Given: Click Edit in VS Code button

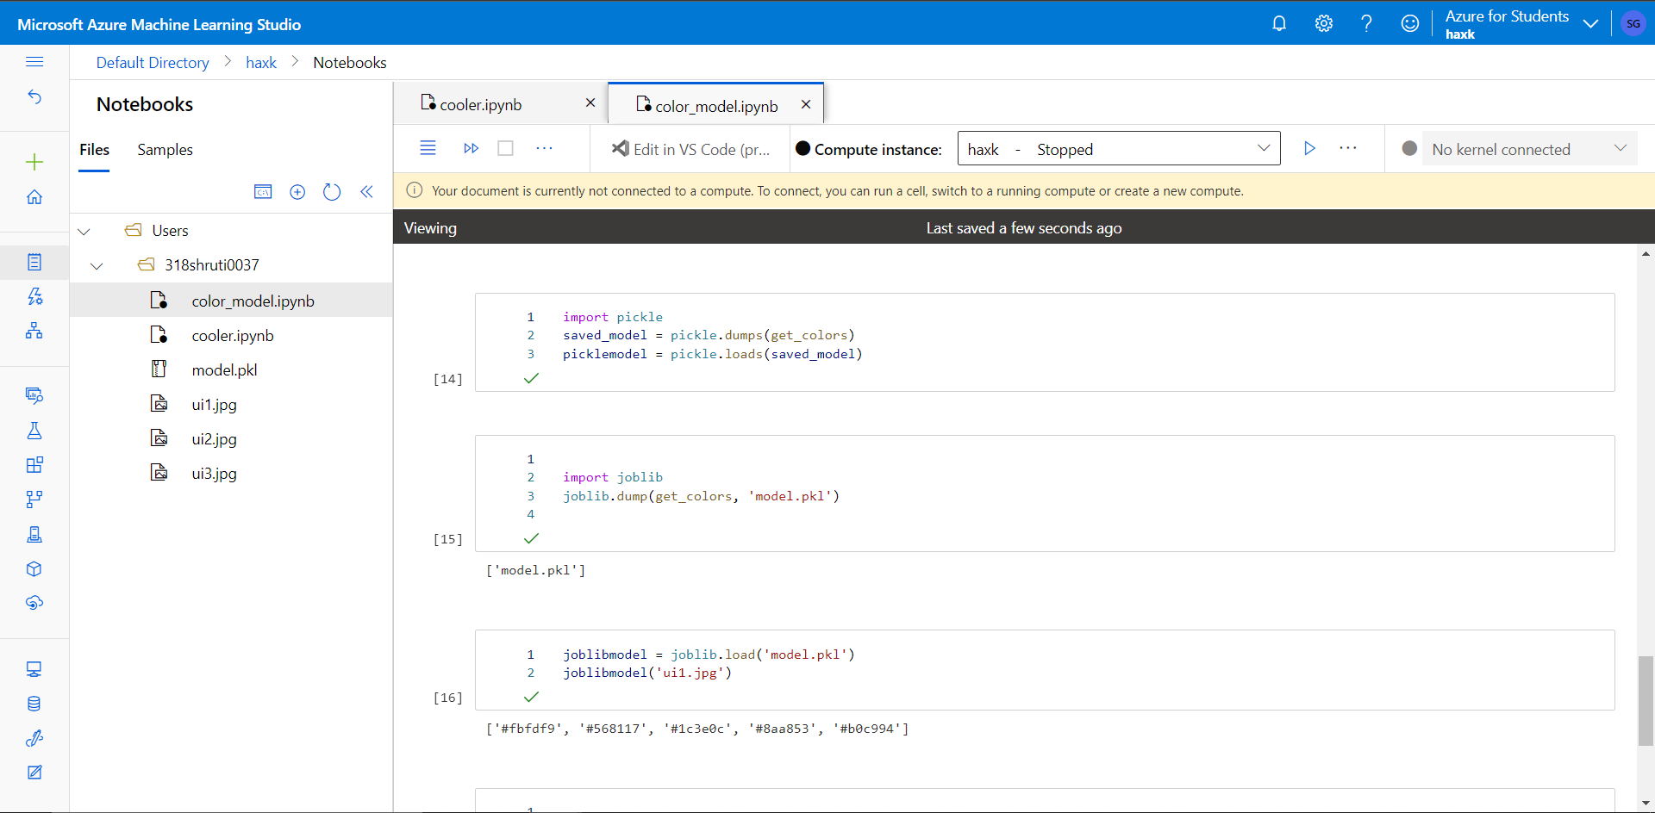Looking at the screenshot, I should [x=690, y=149].
